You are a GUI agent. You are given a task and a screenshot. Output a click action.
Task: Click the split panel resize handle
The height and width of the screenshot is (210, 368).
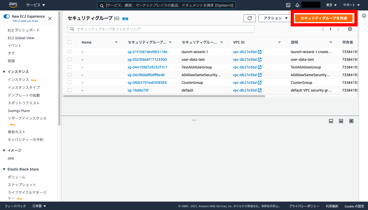click(x=194, y=120)
